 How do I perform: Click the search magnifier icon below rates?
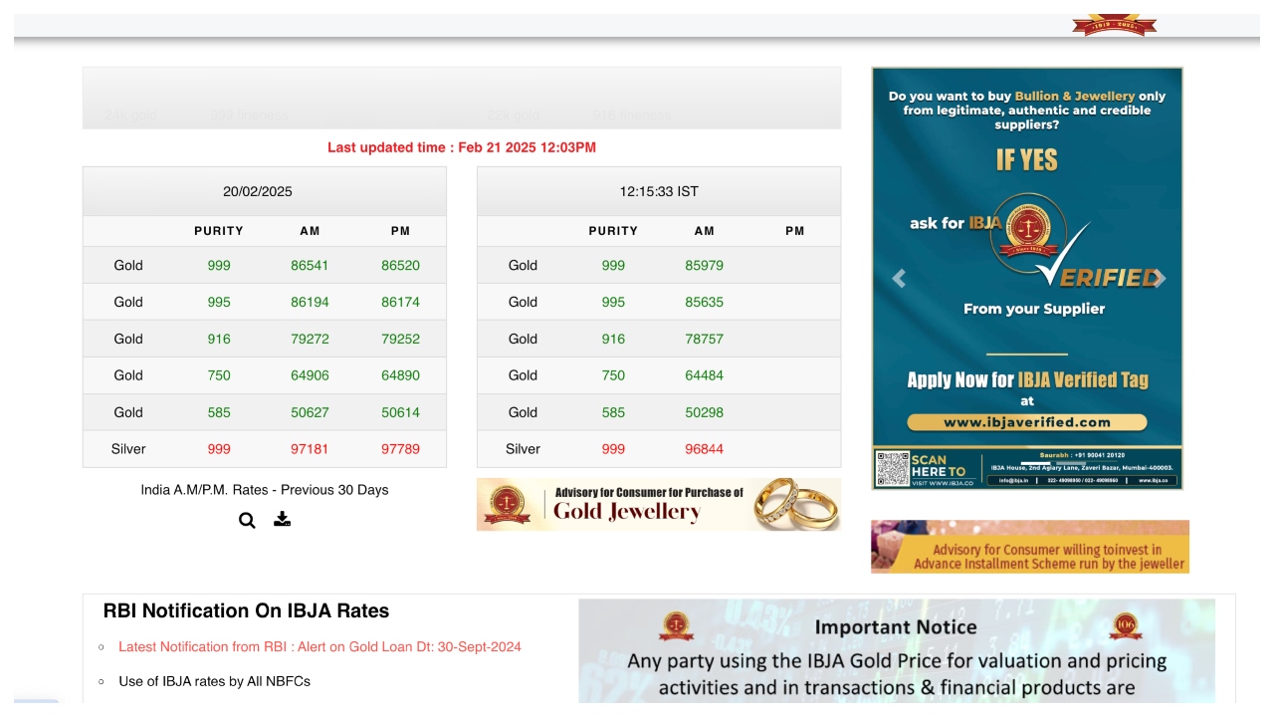click(247, 520)
